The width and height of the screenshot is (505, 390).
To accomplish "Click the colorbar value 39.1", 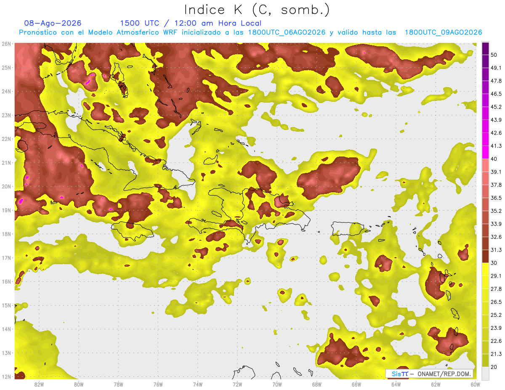I will 496,172.
